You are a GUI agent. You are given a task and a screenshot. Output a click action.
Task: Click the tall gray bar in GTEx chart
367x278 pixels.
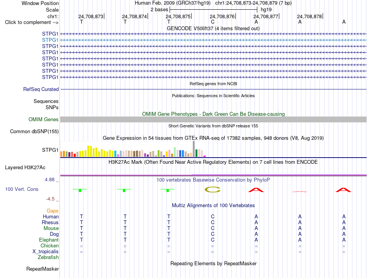click(x=194, y=149)
